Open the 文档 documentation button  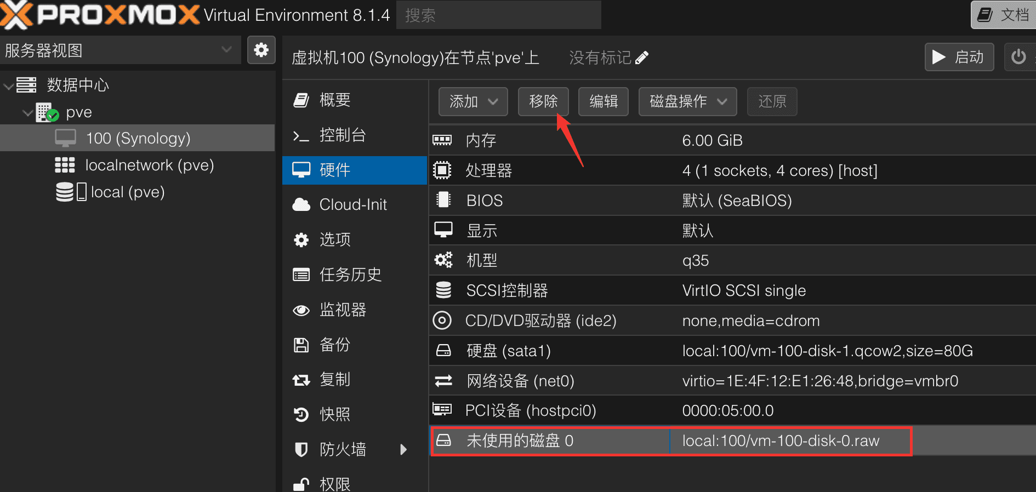(x=1004, y=15)
